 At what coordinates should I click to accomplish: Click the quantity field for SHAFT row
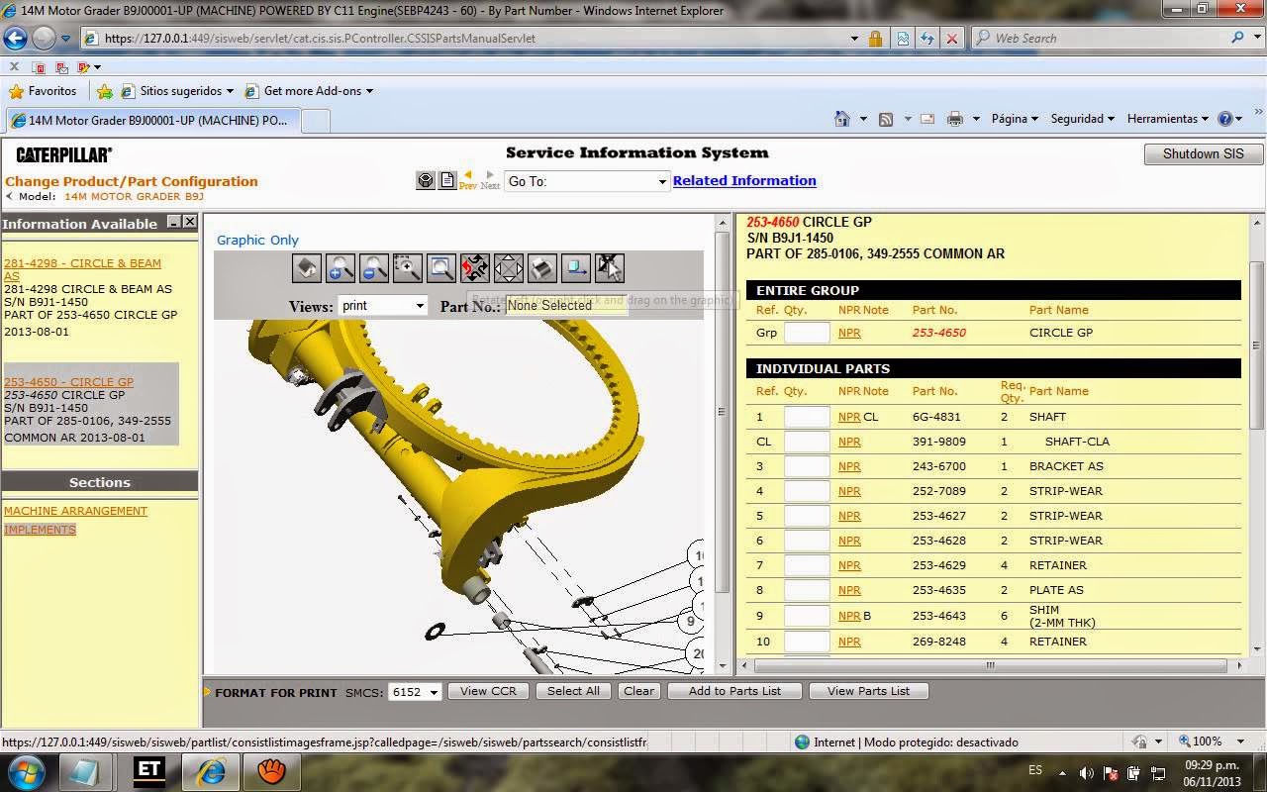[807, 417]
